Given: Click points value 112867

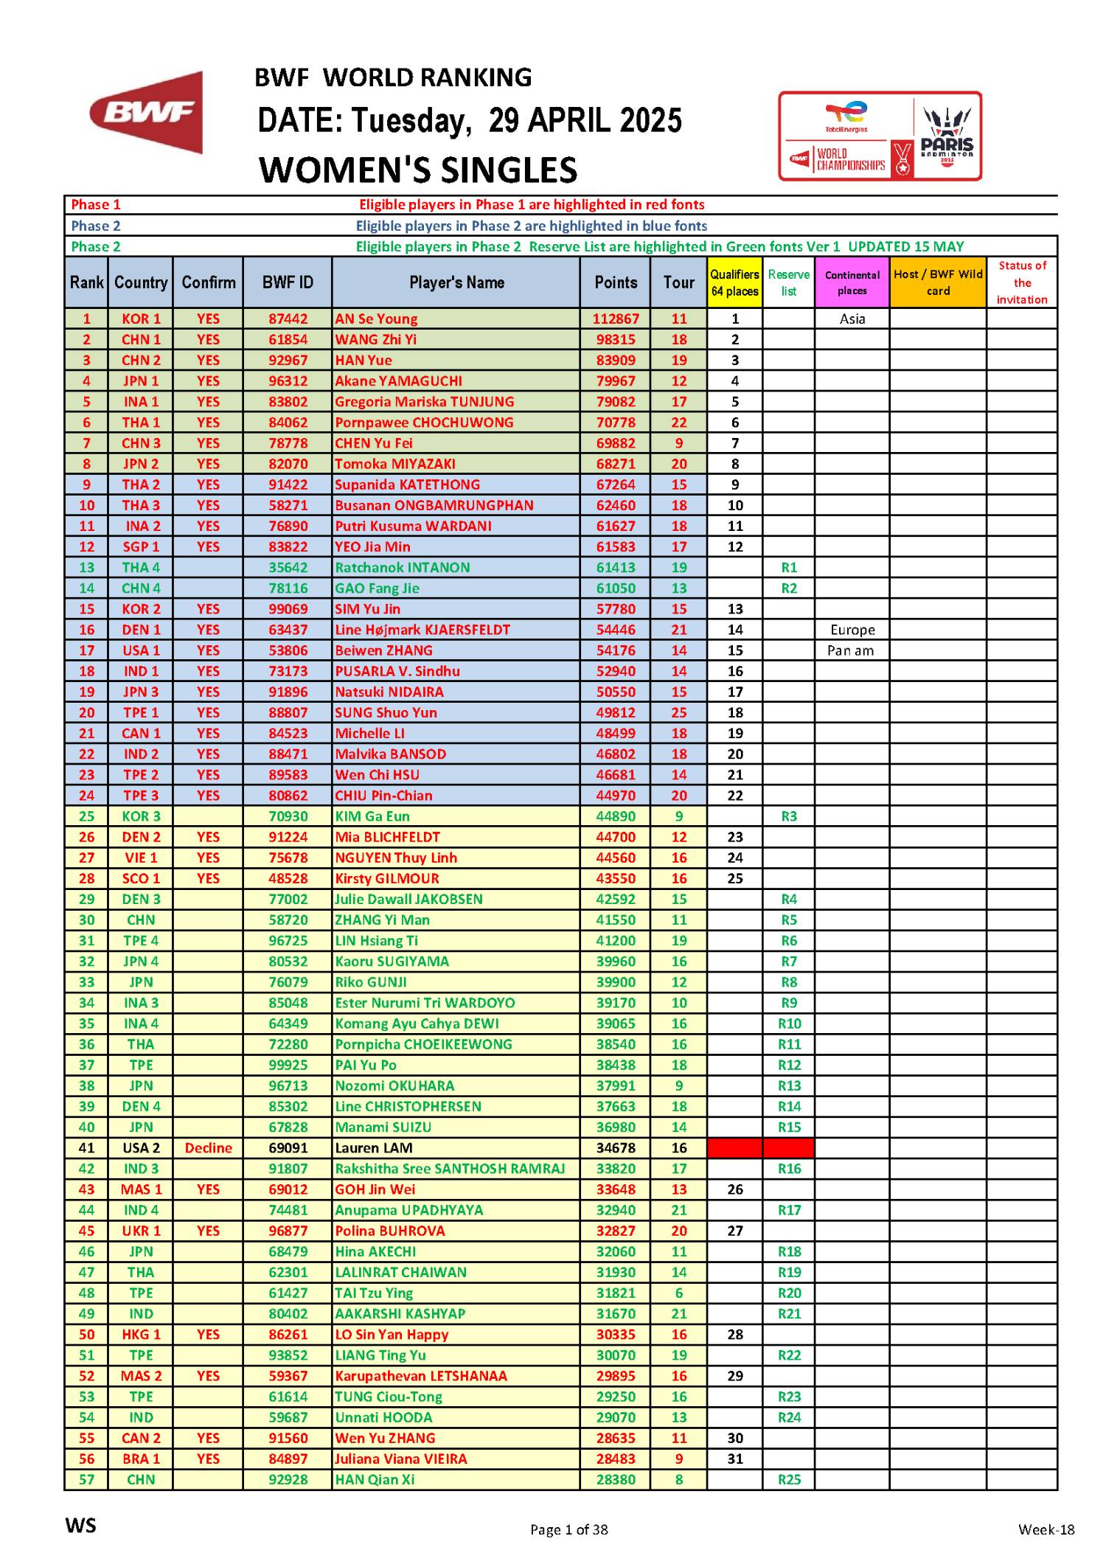Looking at the screenshot, I should (x=616, y=319).
